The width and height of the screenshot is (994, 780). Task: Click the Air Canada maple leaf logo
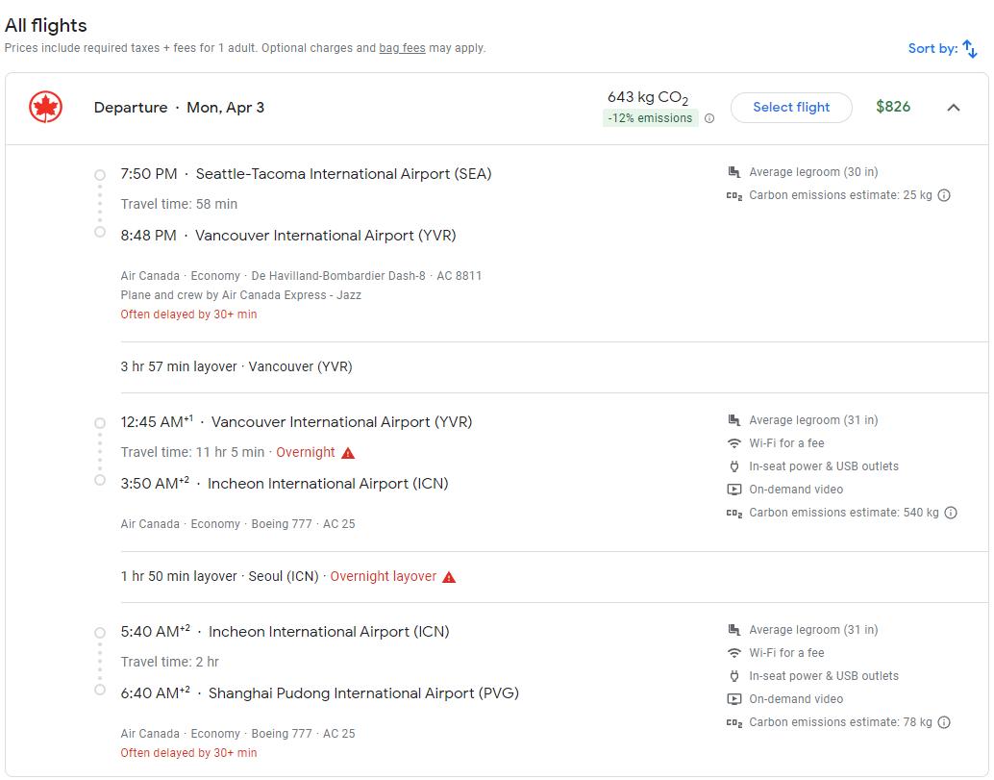point(45,108)
